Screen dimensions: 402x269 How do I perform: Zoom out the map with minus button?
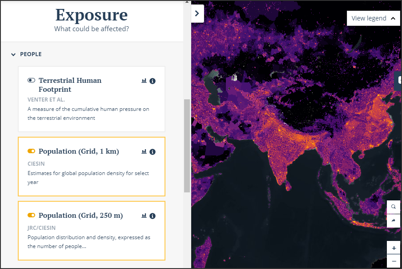click(x=394, y=261)
